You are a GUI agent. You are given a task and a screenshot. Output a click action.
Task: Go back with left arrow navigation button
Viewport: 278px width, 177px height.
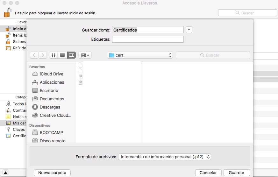[x=34, y=55]
